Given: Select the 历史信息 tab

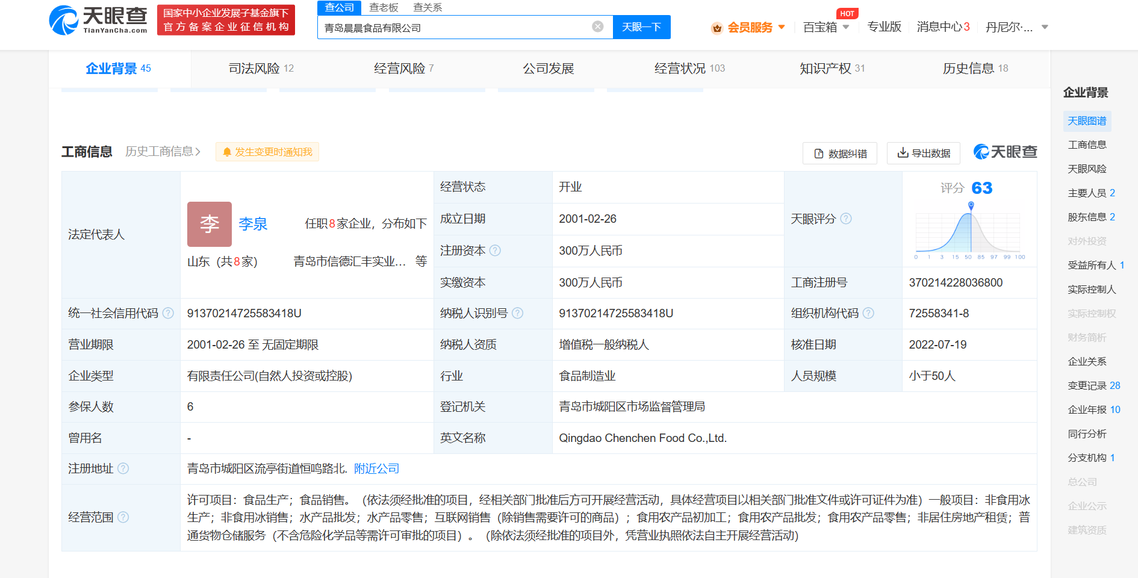Looking at the screenshot, I should coord(975,69).
